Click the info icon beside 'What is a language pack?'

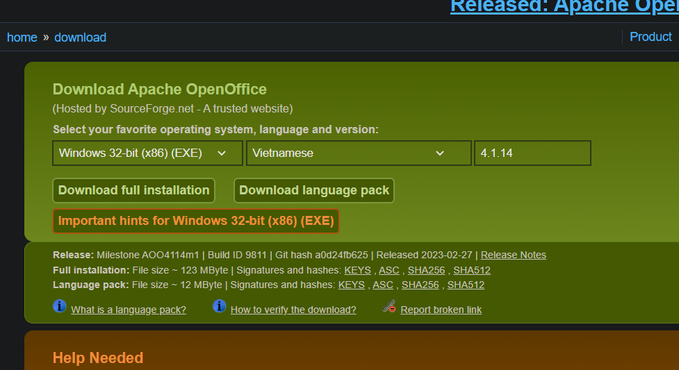(59, 306)
